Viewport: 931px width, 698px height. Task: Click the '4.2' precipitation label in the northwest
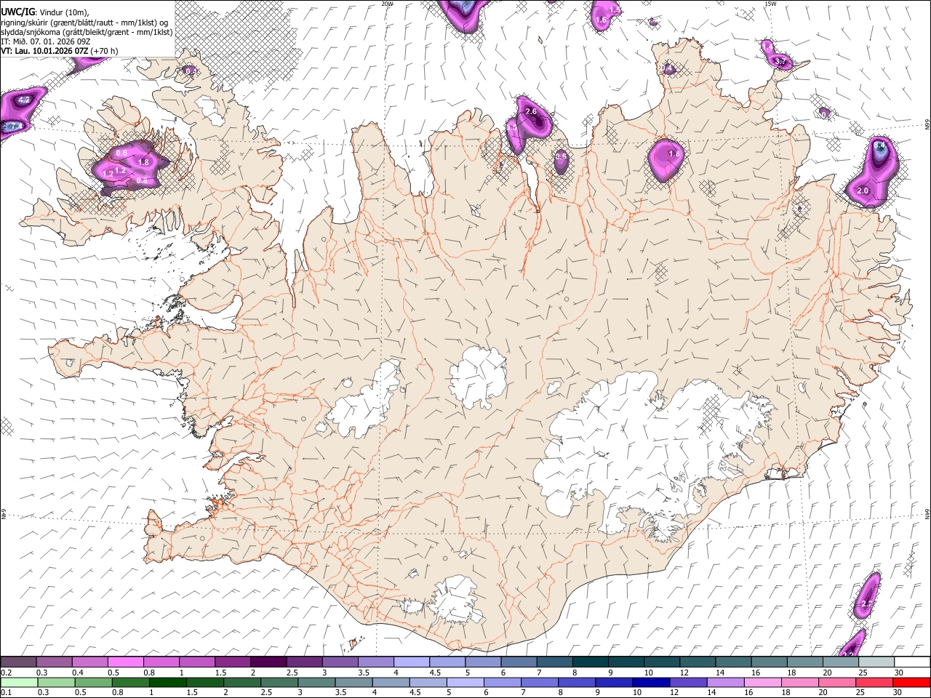coord(24,100)
